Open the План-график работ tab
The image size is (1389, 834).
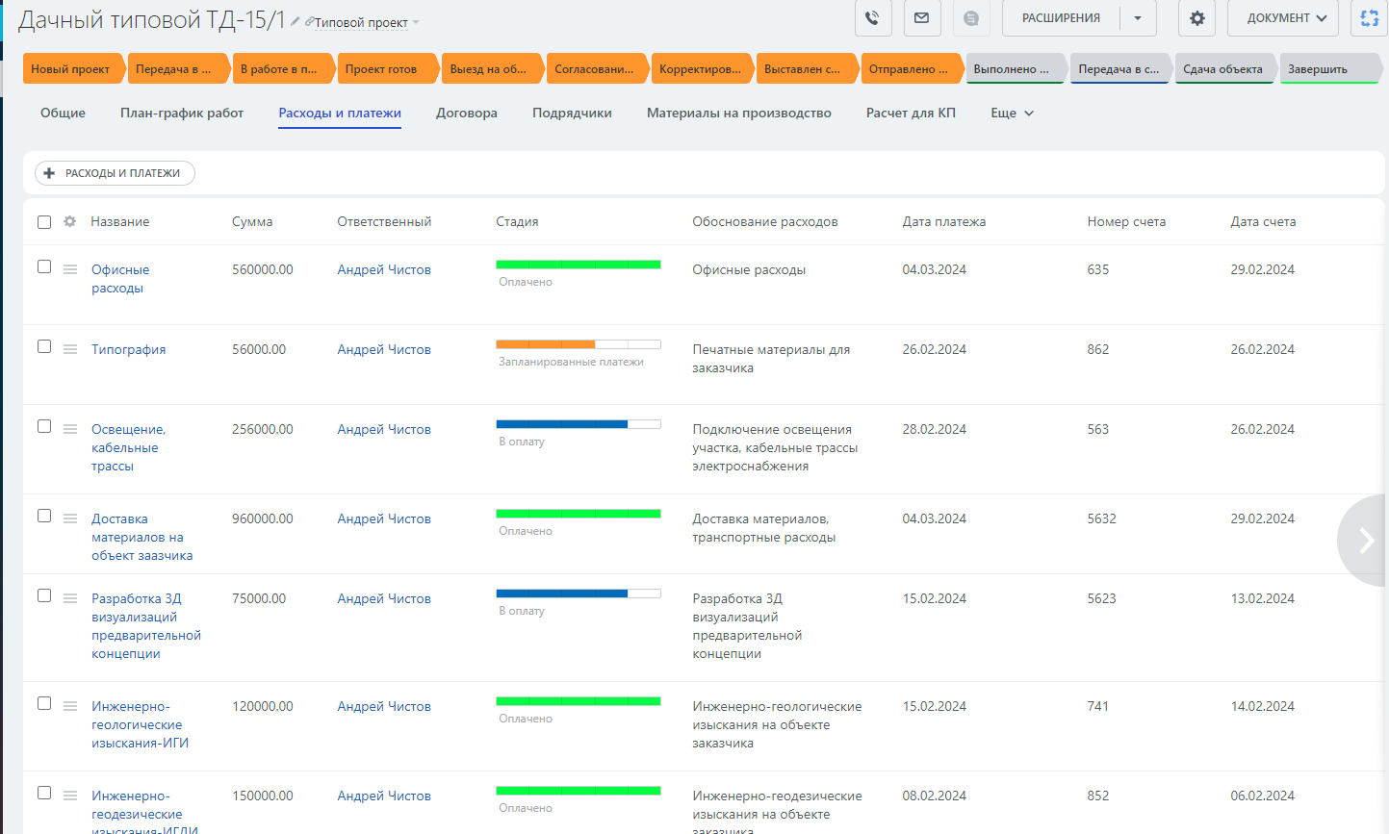182,114
